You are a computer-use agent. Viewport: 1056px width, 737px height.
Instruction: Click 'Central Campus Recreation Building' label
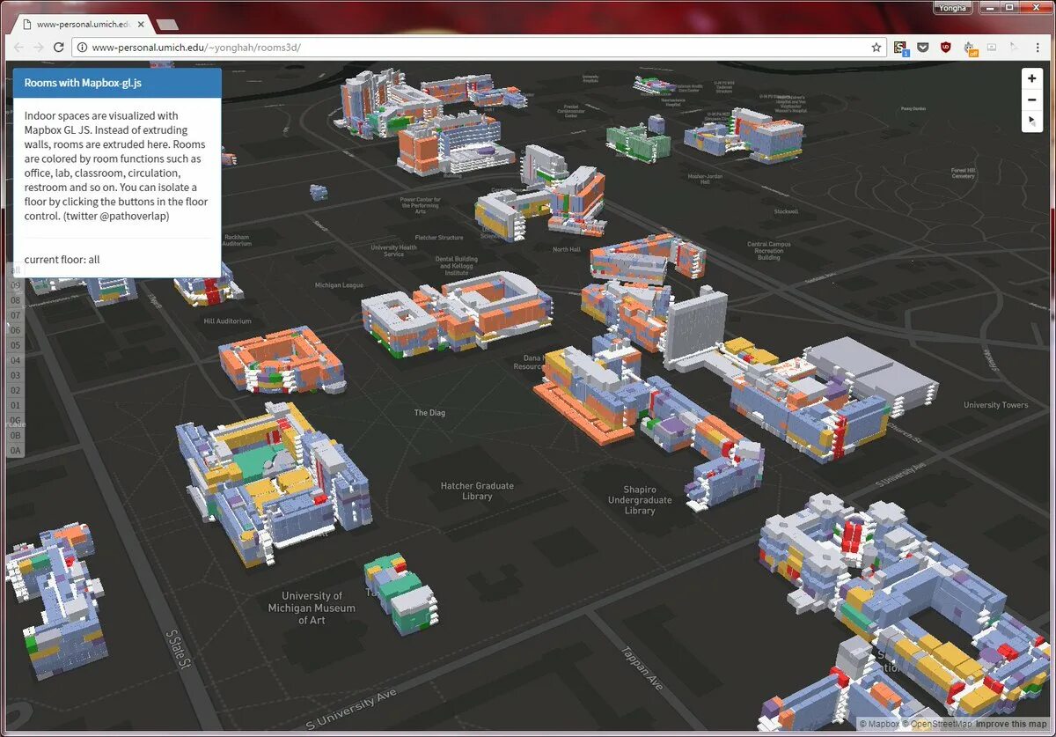[768, 251]
